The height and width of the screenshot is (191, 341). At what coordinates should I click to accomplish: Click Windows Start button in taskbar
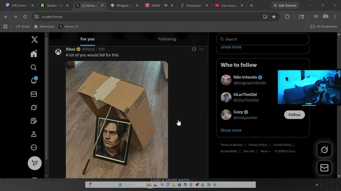[120, 185]
